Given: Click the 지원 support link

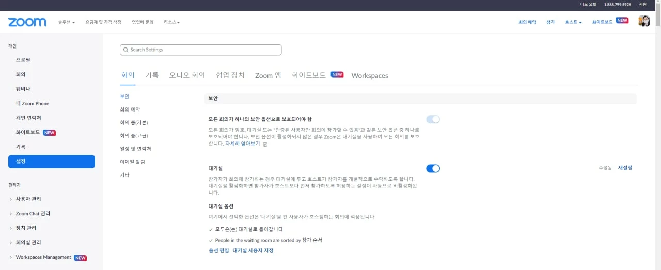Looking at the screenshot, I should [x=643, y=4].
